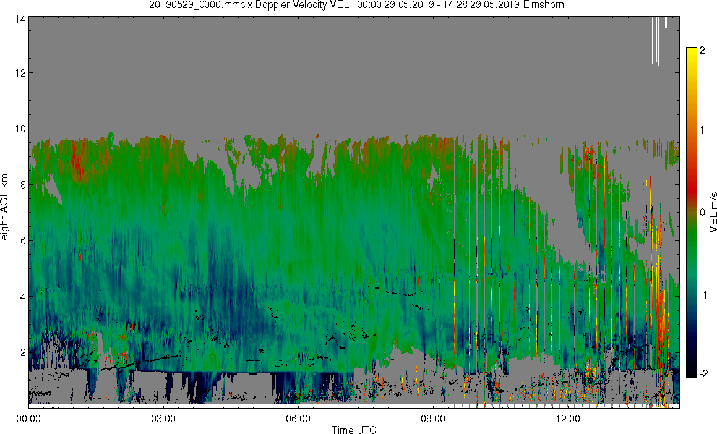The width and height of the screenshot is (717, 434).
Task: Click the 12:00 time tick label
Action: pos(568,419)
